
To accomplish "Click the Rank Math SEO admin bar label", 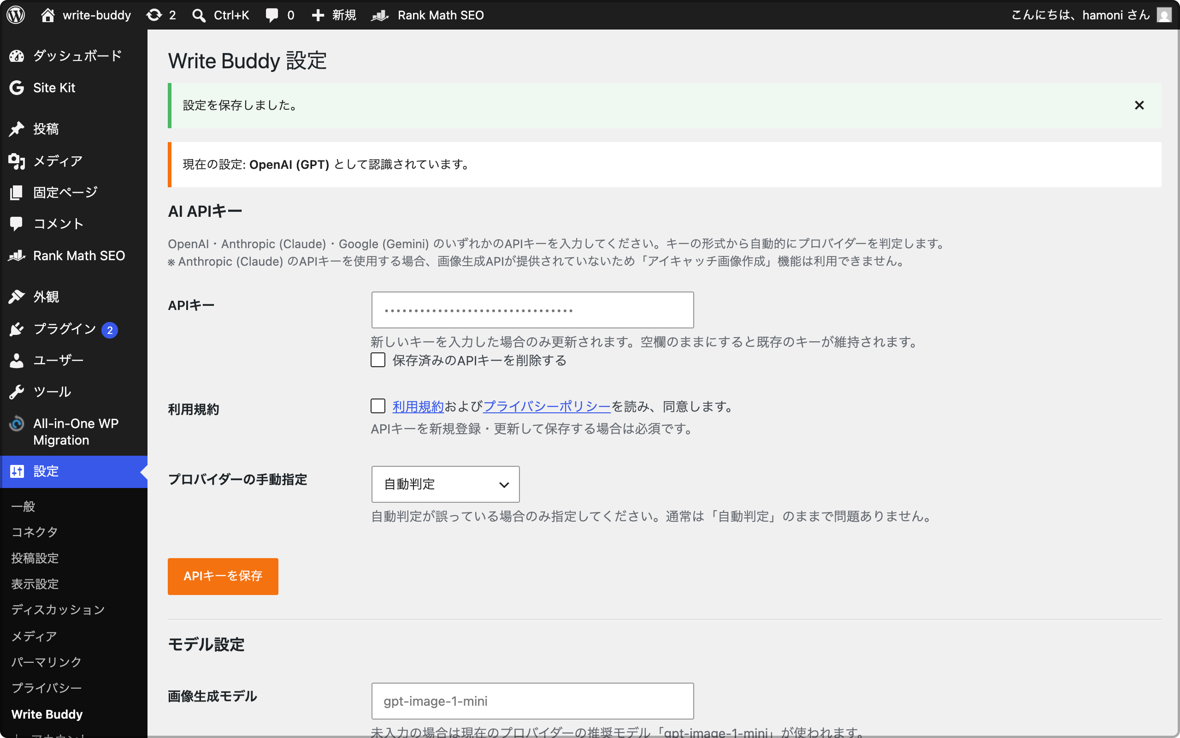I will point(440,15).
